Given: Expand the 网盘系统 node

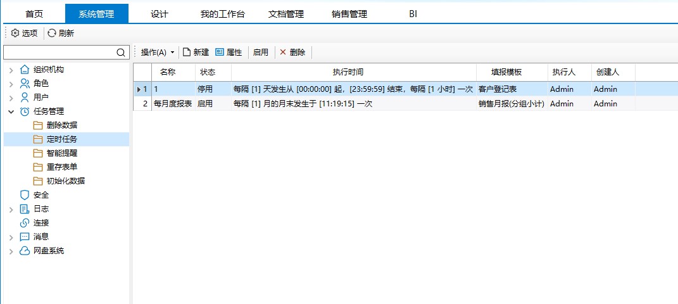Looking at the screenshot, I should point(11,251).
